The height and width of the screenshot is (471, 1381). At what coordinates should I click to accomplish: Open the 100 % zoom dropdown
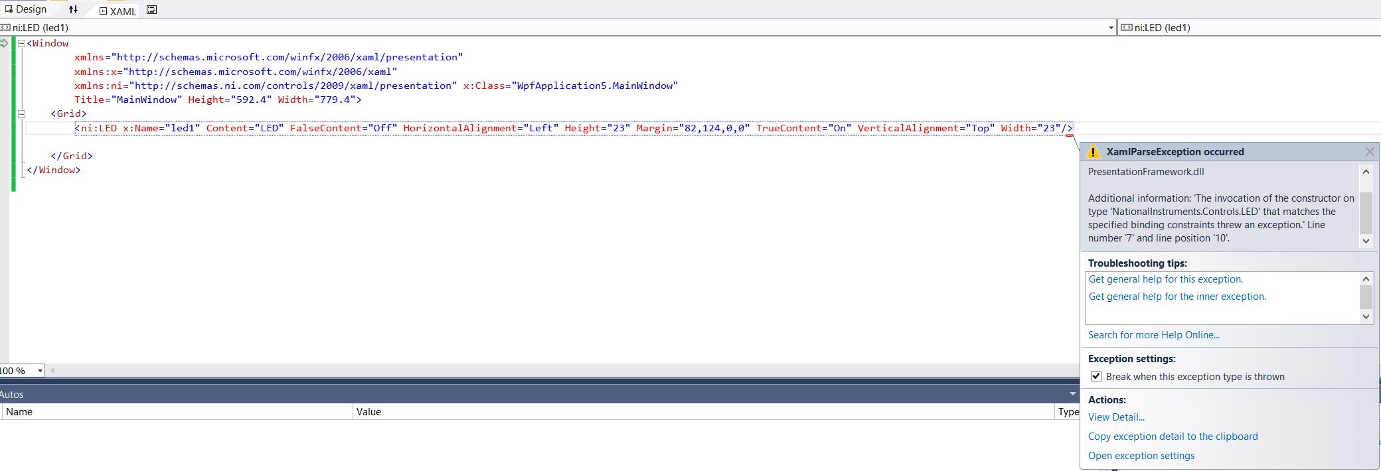40,371
